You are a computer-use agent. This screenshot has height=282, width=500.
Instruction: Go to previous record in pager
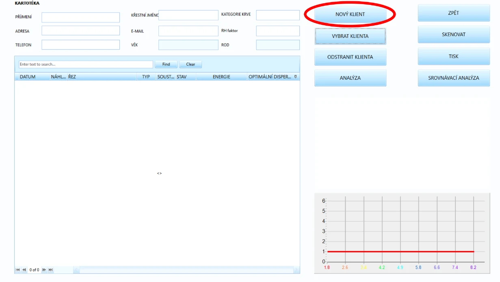[x=24, y=270]
